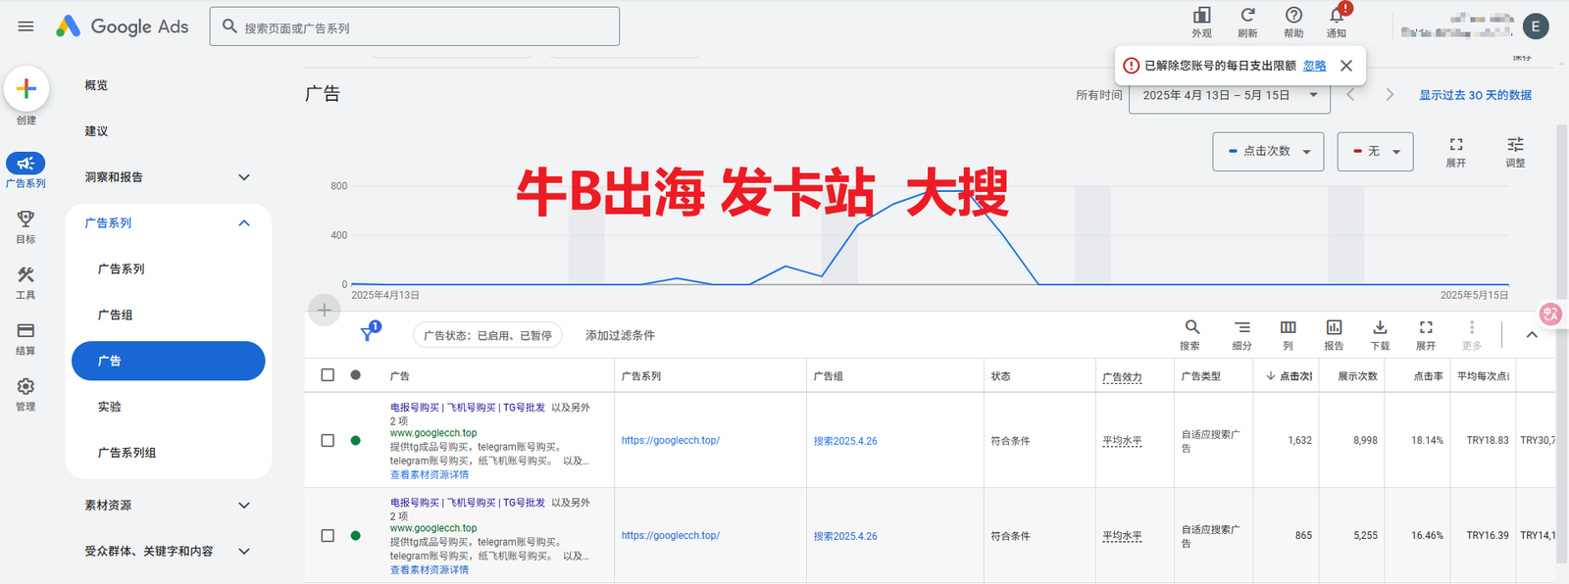Click 显示过去 30 天的数据 link
Screen dimensions: 1569x584
click(x=1475, y=95)
